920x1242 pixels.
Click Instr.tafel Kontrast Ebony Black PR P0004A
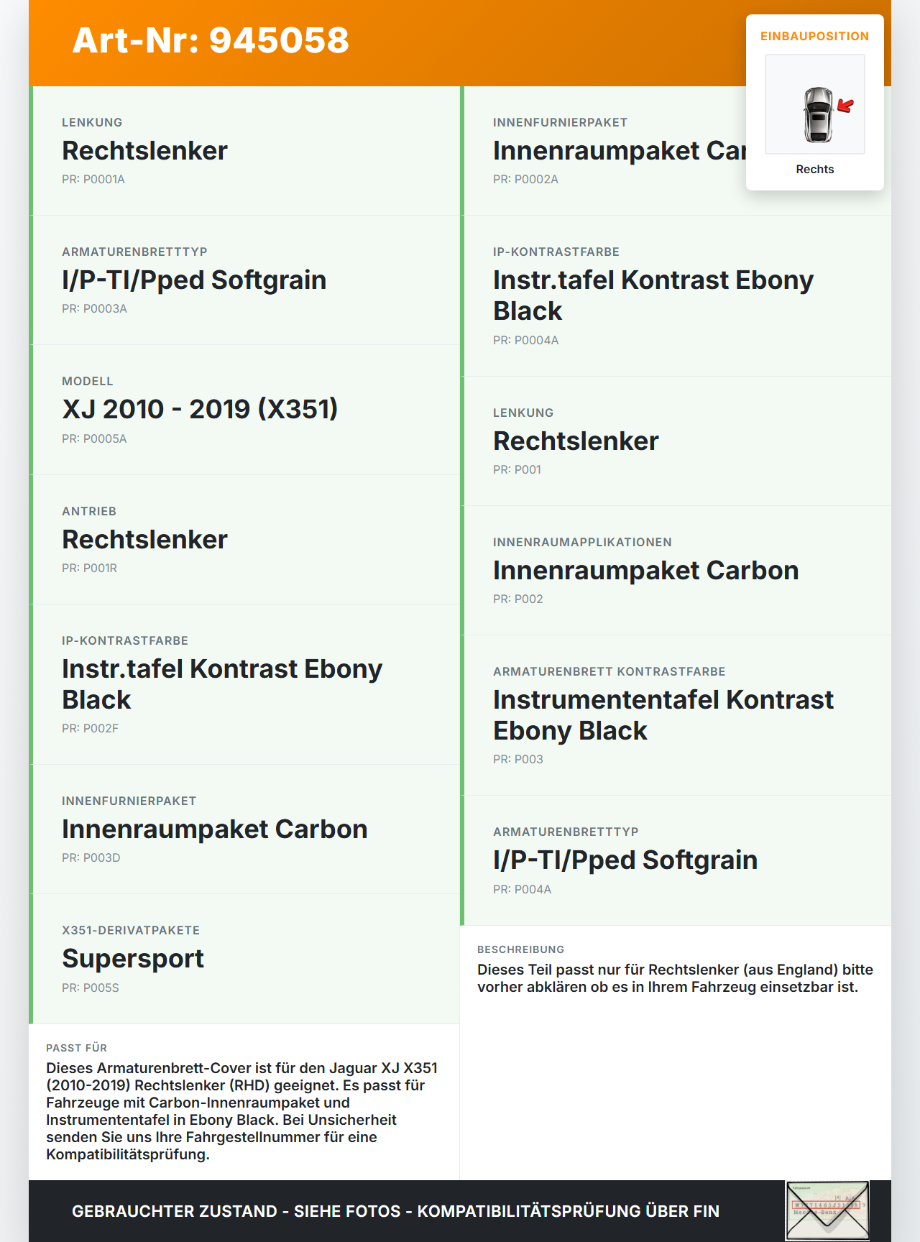point(676,296)
